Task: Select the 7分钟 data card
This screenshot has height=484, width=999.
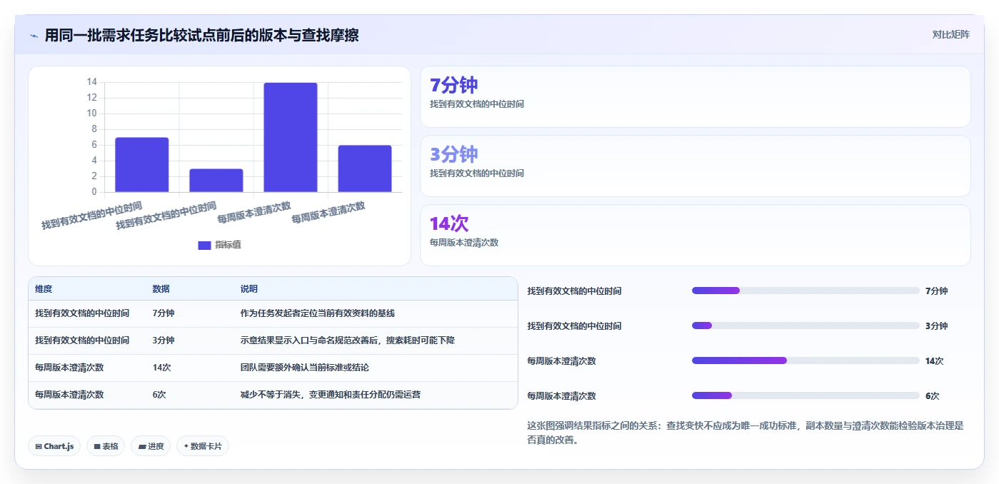Action: pyautogui.click(x=696, y=97)
